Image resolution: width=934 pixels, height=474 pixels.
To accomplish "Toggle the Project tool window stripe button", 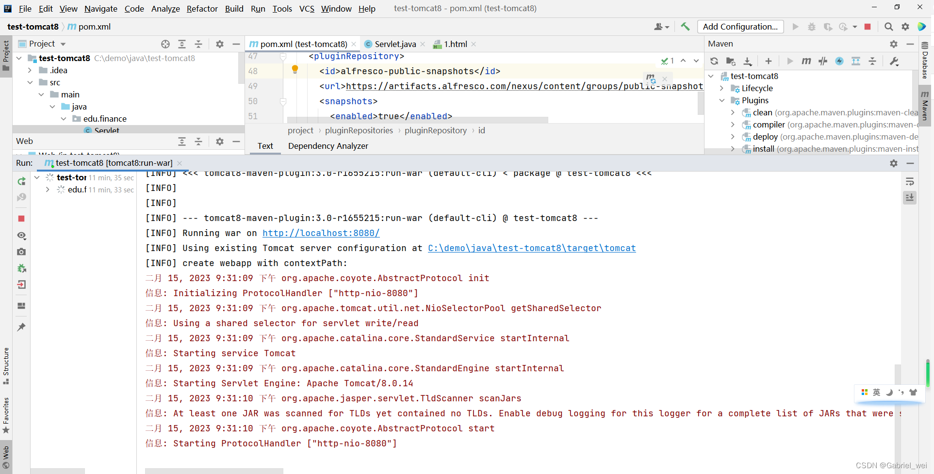I will (x=6, y=55).
